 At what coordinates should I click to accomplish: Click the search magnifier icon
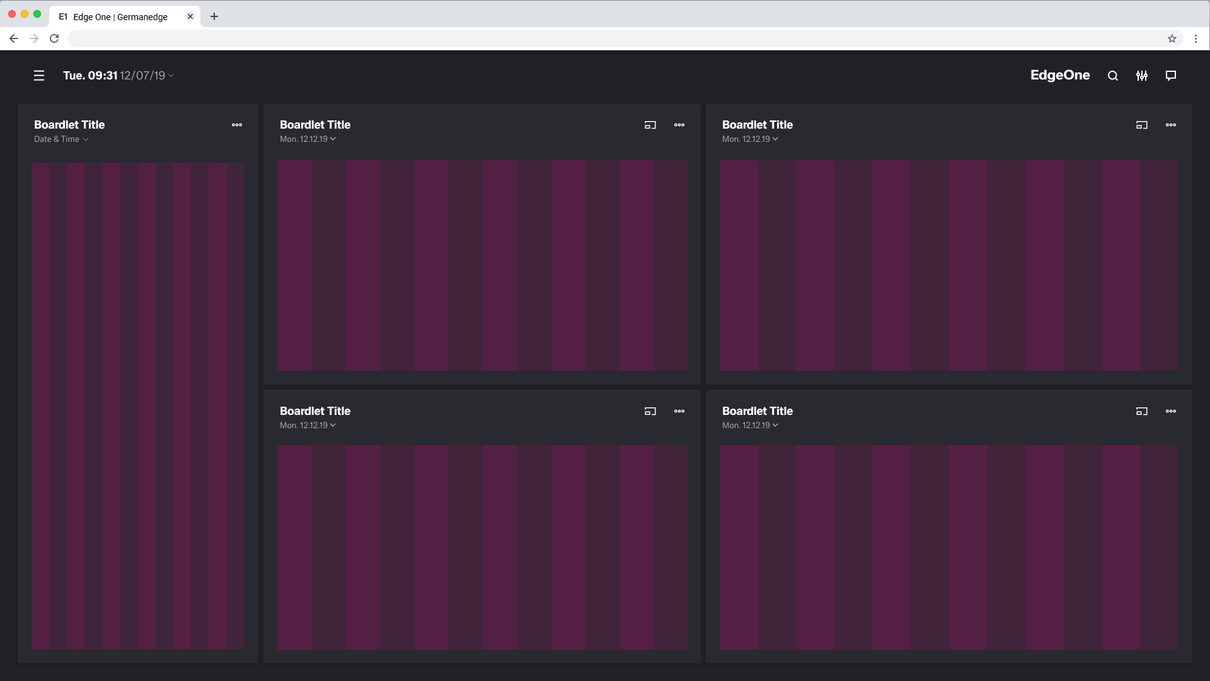[1113, 76]
